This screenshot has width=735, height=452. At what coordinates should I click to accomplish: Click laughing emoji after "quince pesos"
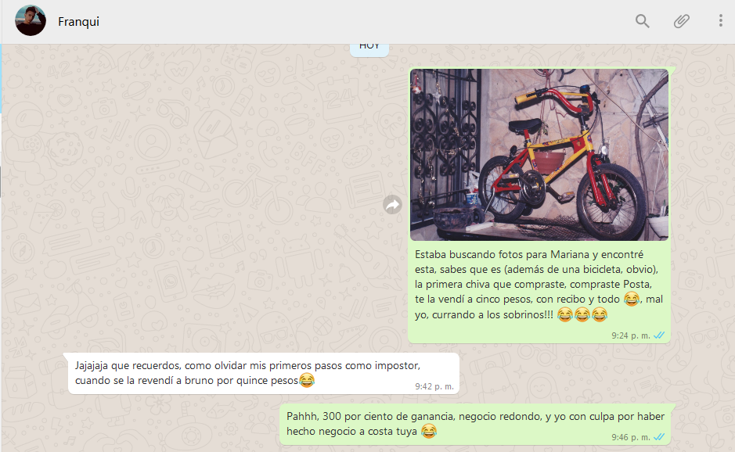point(307,381)
